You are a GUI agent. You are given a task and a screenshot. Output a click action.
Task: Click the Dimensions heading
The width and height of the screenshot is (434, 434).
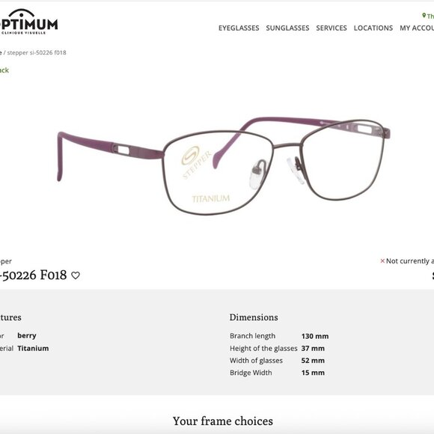pyautogui.click(x=254, y=317)
